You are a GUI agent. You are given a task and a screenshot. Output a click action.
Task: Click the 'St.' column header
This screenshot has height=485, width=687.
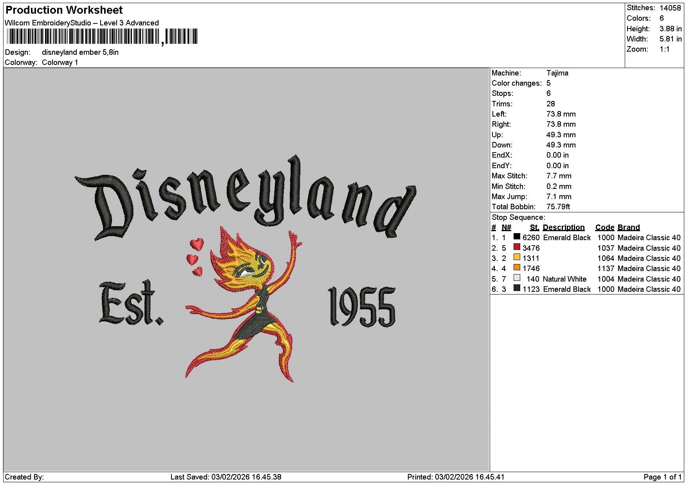click(x=535, y=228)
